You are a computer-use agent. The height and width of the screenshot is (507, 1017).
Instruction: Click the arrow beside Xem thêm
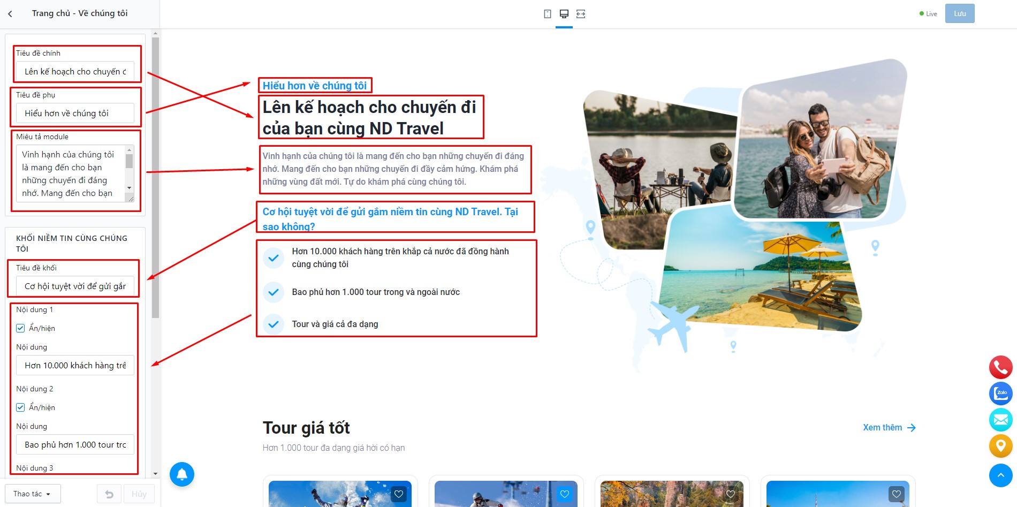(912, 428)
